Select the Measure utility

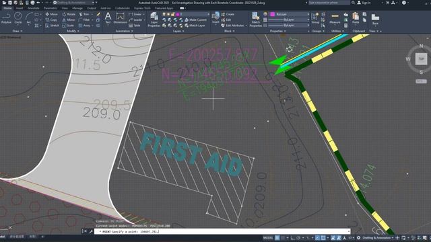point(335,18)
